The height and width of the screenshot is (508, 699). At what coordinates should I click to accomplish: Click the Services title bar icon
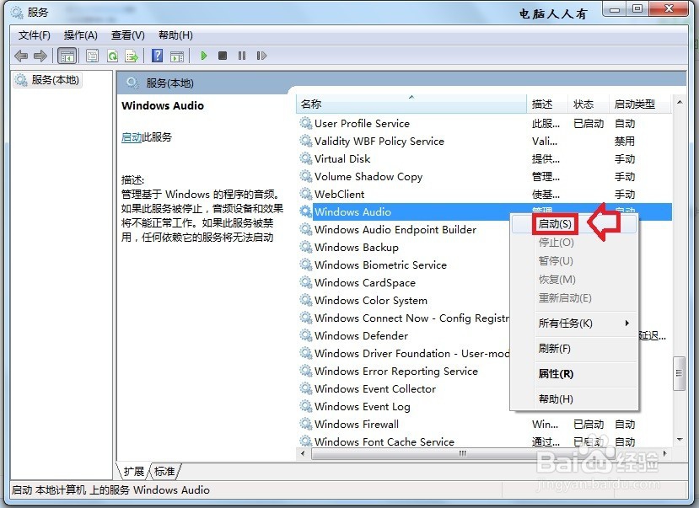(17, 13)
